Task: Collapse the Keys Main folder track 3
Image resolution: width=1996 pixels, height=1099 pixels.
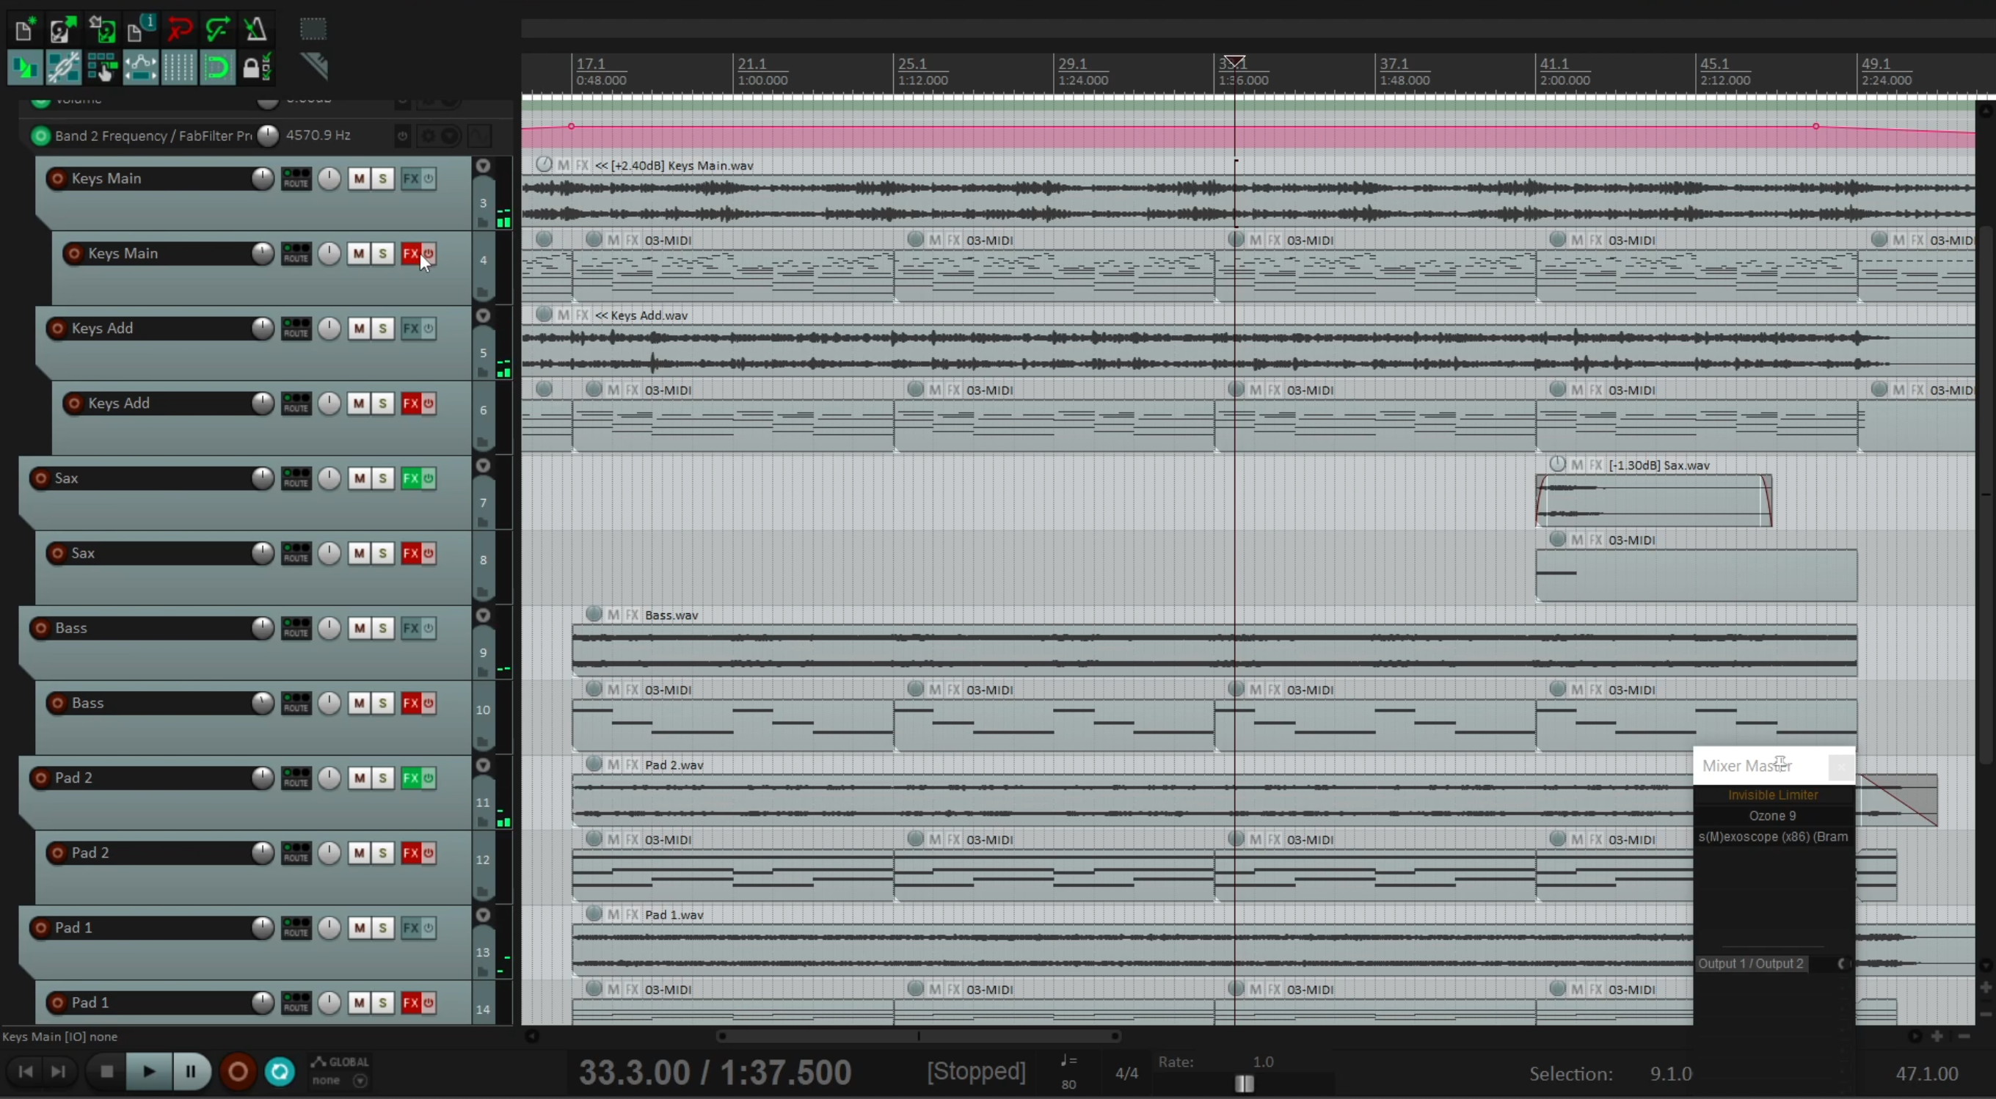Action: point(483,166)
